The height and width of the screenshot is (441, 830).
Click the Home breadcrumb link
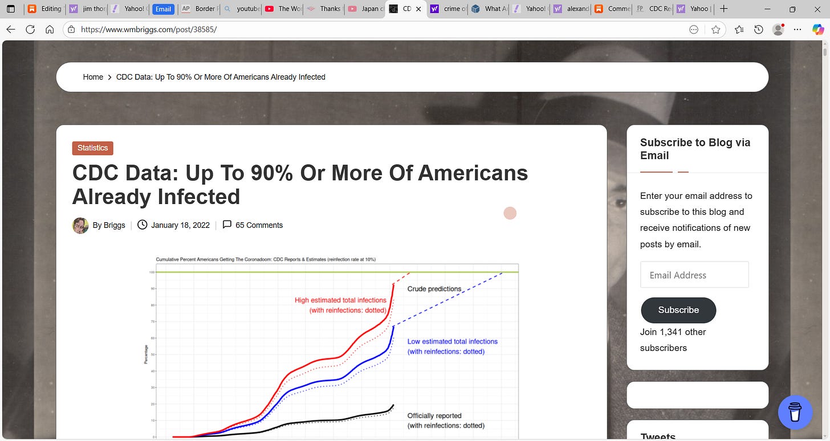(93, 77)
